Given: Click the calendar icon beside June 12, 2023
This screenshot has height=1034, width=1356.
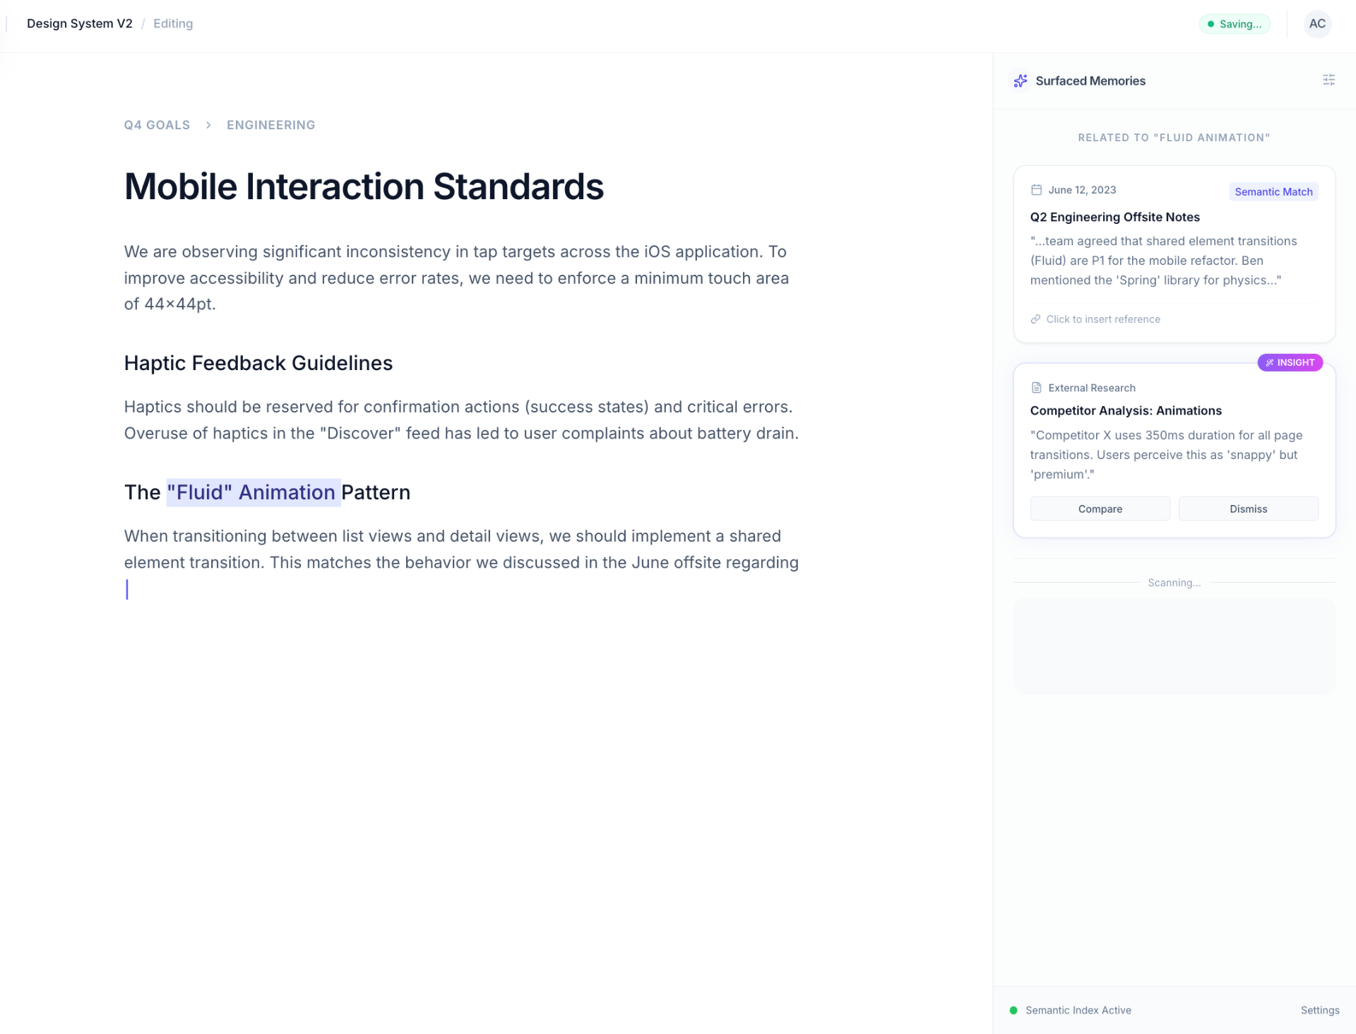Looking at the screenshot, I should coord(1036,190).
